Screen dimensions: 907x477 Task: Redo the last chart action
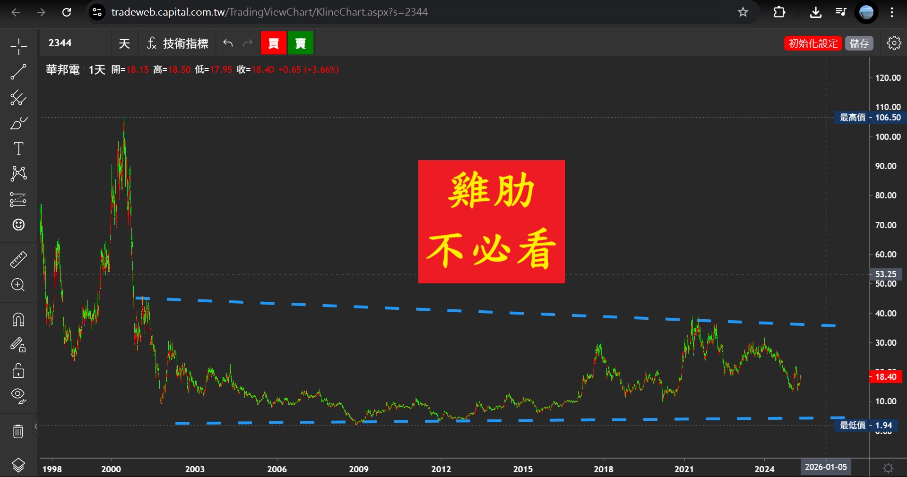(248, 43)
